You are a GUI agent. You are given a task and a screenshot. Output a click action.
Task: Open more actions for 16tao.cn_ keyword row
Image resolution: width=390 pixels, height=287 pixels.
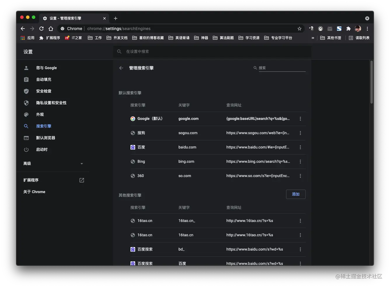coord(300,221)
